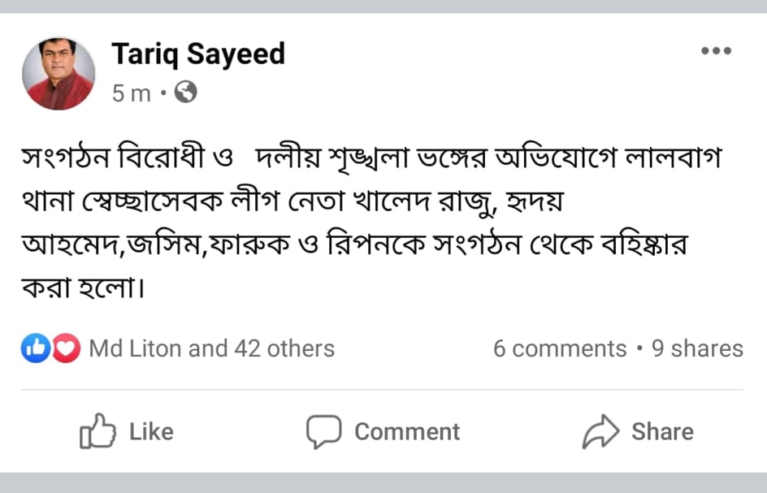Viewport: 767px width, 493px height.
Task: Open "Md Liton" in the reactions summary
Action: tap(136, 348)
